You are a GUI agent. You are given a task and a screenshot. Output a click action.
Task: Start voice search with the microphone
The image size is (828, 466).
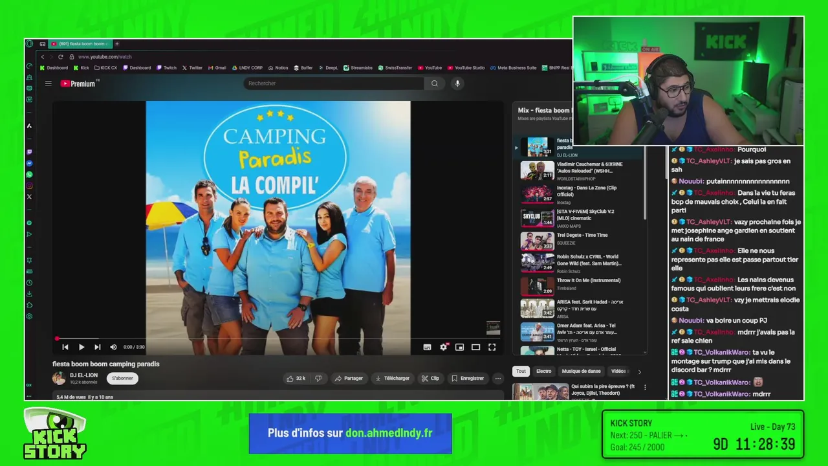(x=457, y=83)
